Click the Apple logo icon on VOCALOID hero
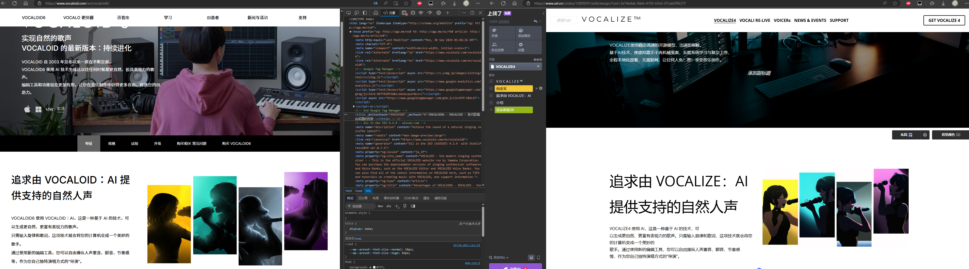The height and width of the screenshot is (269, 969). [27, 109]
